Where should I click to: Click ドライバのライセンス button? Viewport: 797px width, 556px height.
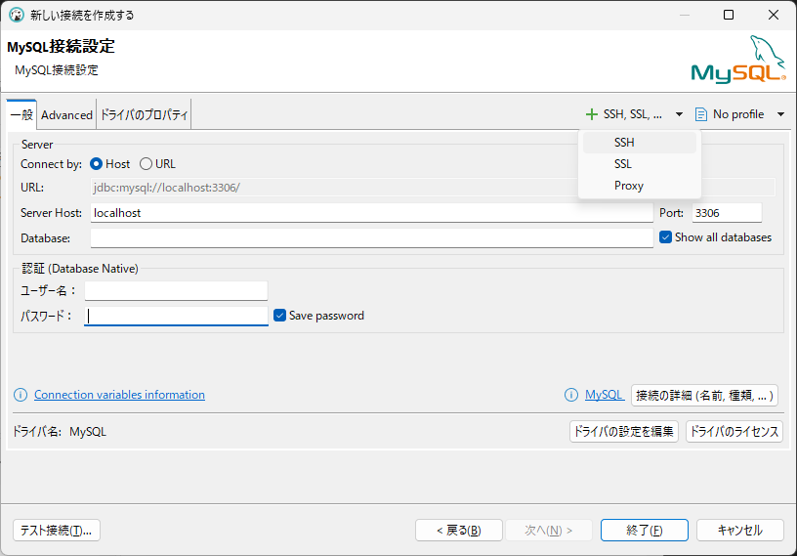pos(734,431)
